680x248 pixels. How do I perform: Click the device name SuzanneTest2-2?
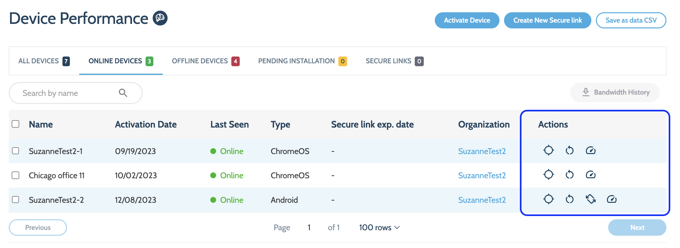pyautogui.click(x=56, y=200)
